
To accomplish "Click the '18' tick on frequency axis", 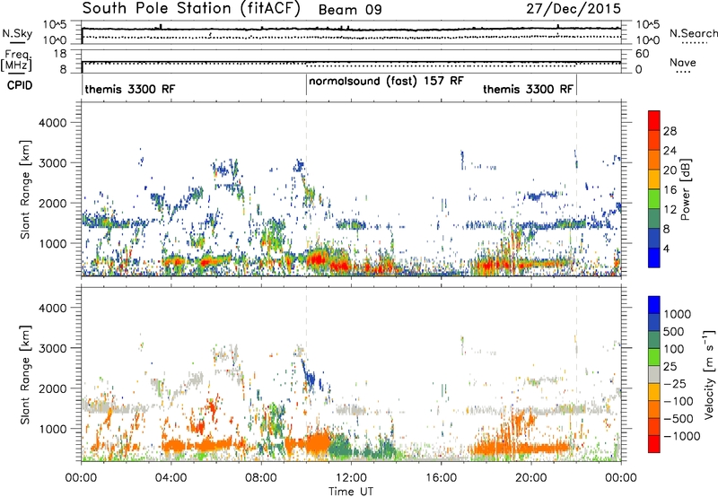I will [x=60, y=54].
